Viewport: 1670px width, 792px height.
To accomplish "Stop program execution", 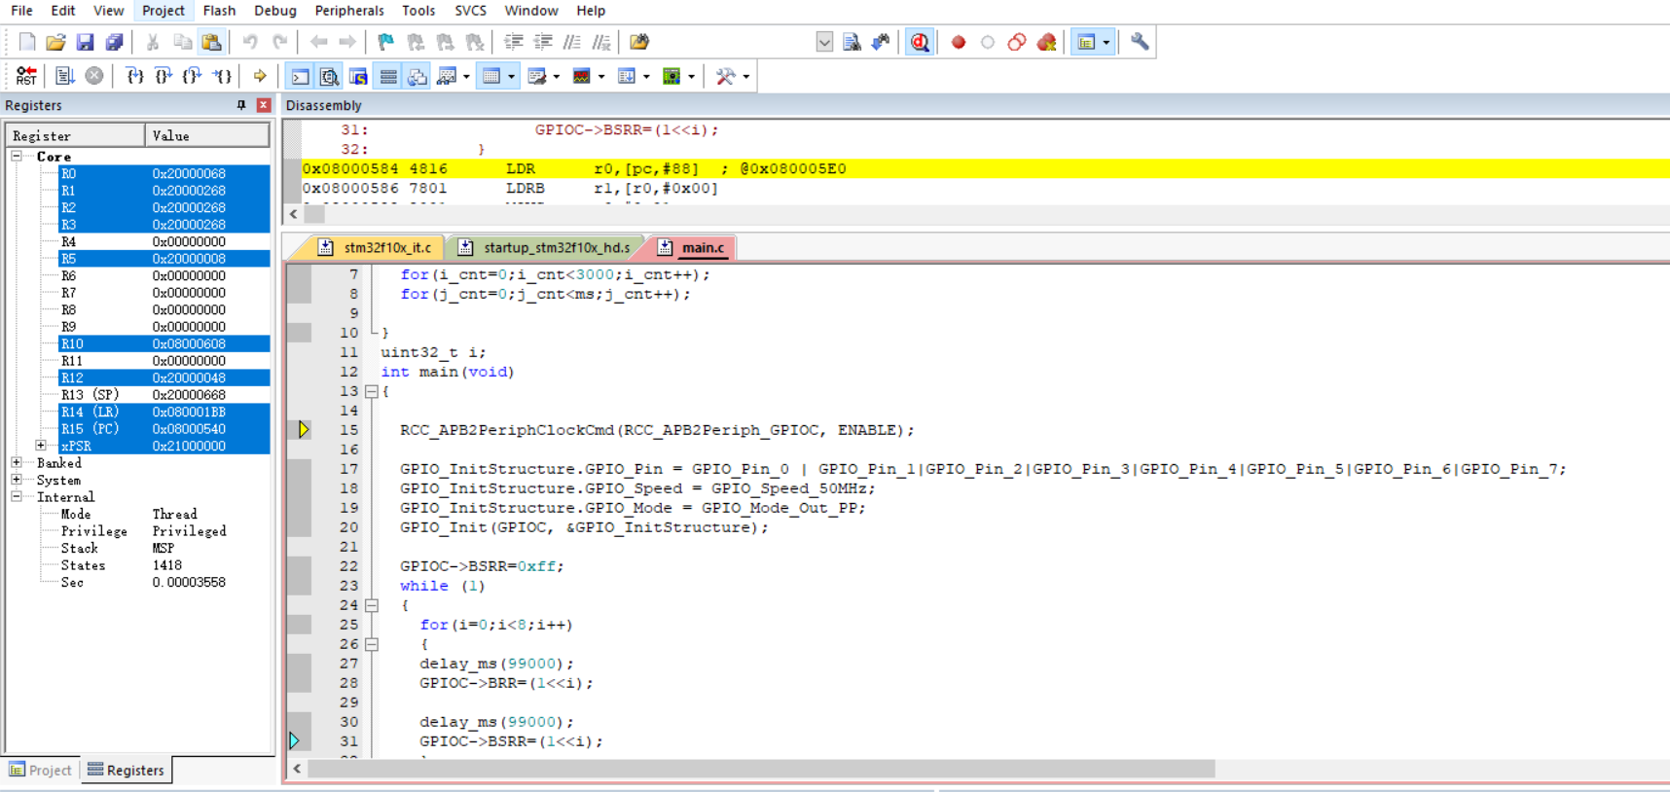I will point(94,76).
